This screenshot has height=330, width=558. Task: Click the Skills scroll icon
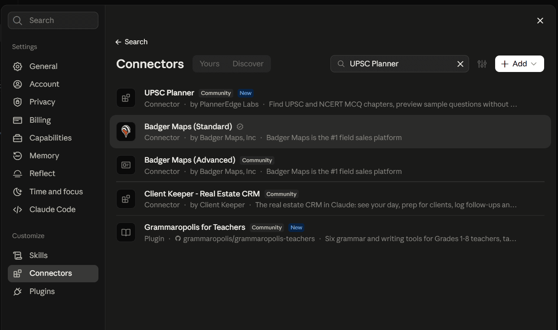[x=17, y=255]
